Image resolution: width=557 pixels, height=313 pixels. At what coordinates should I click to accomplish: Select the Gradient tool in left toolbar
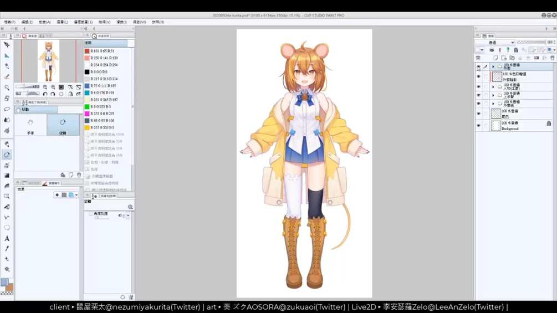pos(7,175)
